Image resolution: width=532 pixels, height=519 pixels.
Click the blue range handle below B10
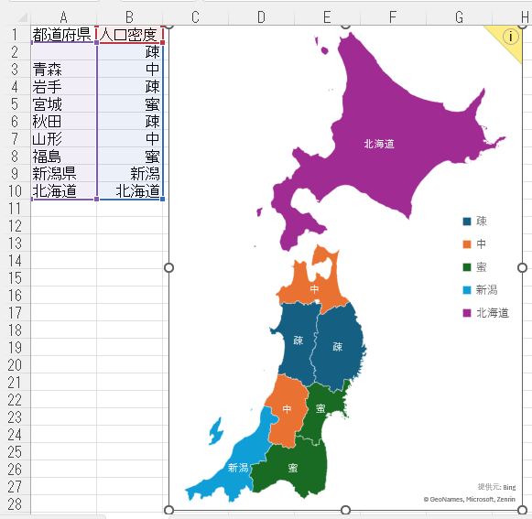pos(162,200)
